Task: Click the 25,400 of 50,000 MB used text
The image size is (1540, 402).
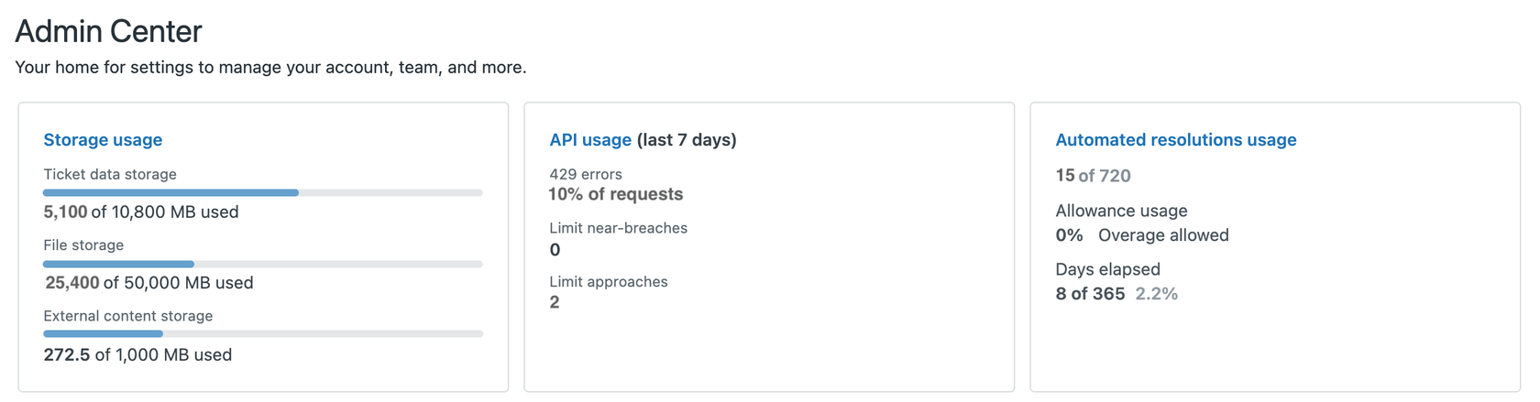Action: pos(149,283)
